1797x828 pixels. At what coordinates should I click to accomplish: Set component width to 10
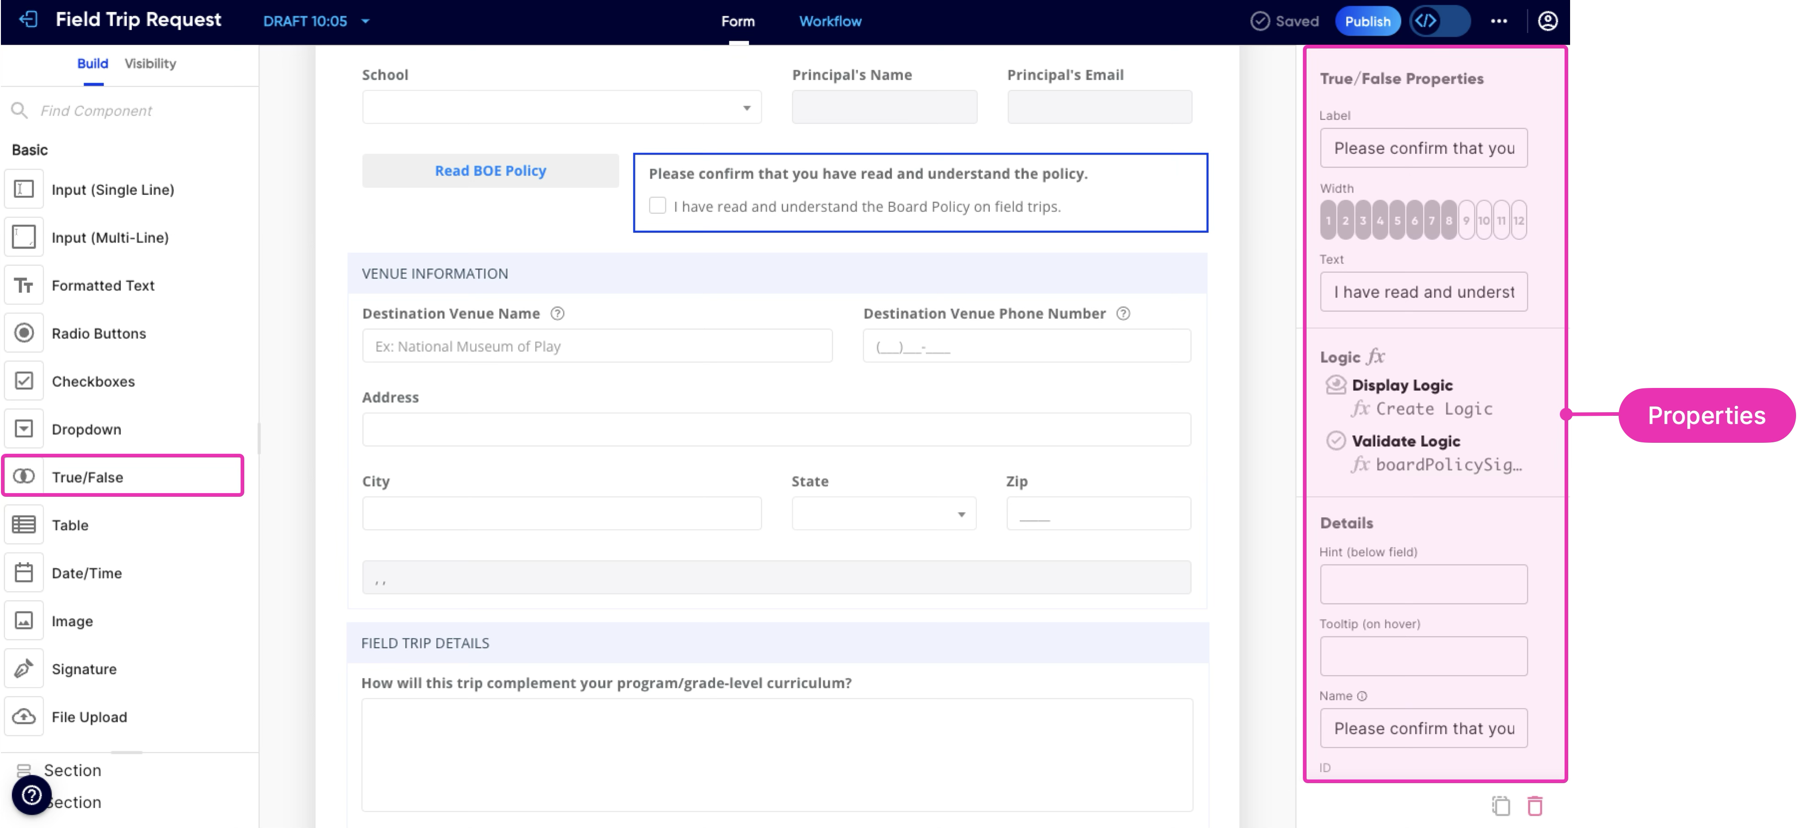click(x=1483, y=220)
